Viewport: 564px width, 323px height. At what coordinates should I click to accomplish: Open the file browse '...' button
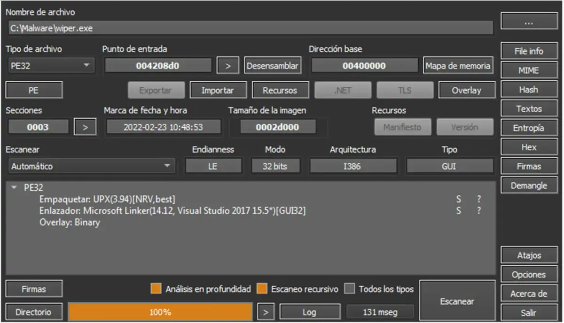[x=529, y=21]
